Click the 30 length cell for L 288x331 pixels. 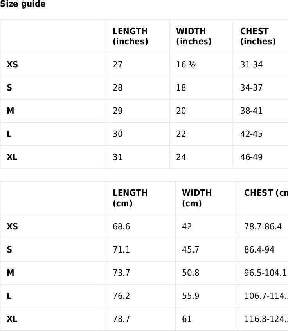138,134
